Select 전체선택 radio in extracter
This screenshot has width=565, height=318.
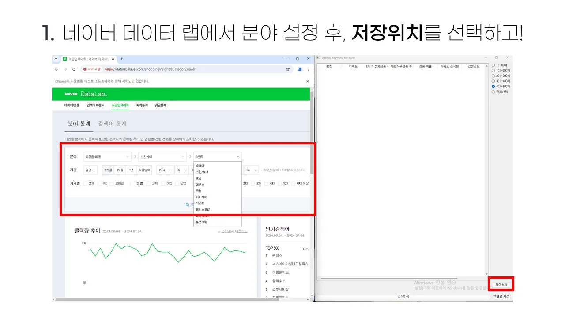click(493, 92)
